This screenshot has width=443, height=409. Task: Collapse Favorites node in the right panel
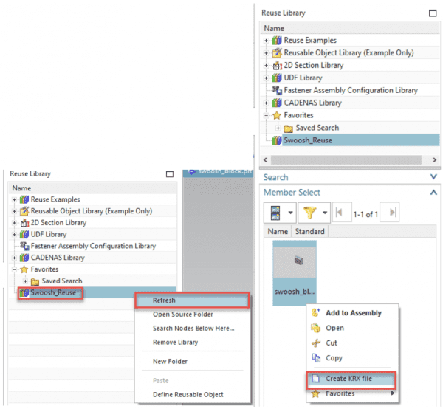tap(266, 115)
